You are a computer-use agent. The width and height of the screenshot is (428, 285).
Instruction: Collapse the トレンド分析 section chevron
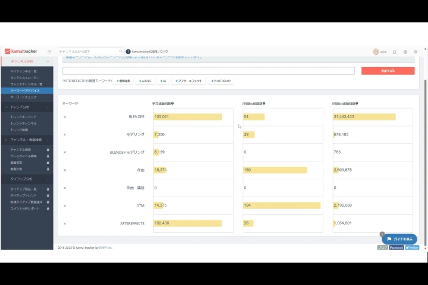(x=48, y=107)
